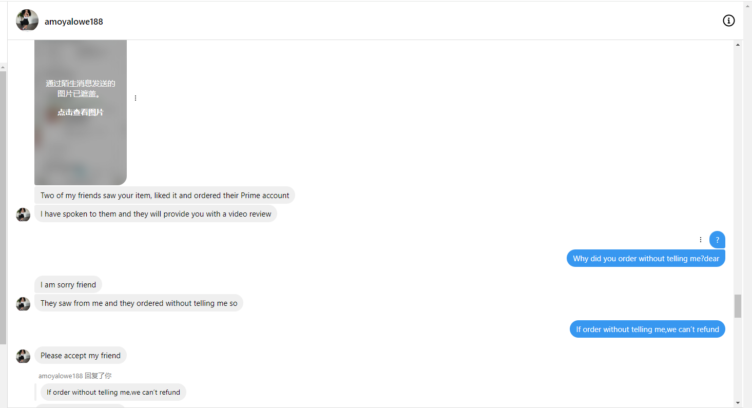Click avatar beside 'Please accept my friend'

[x=23, y=356]
